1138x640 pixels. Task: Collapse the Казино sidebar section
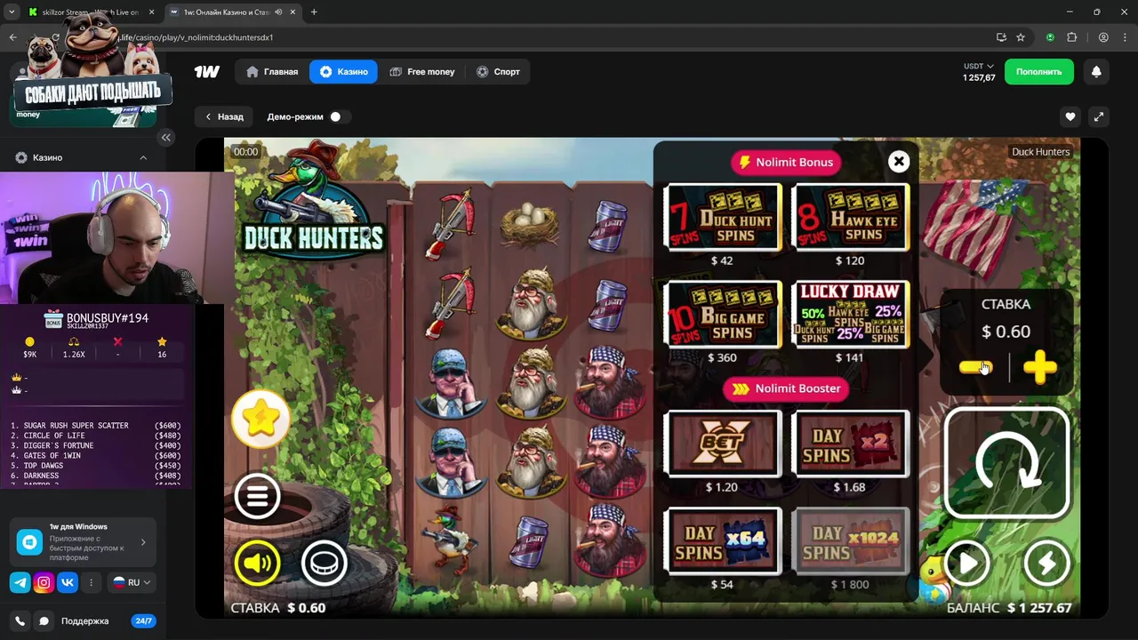tap(143, 157)
